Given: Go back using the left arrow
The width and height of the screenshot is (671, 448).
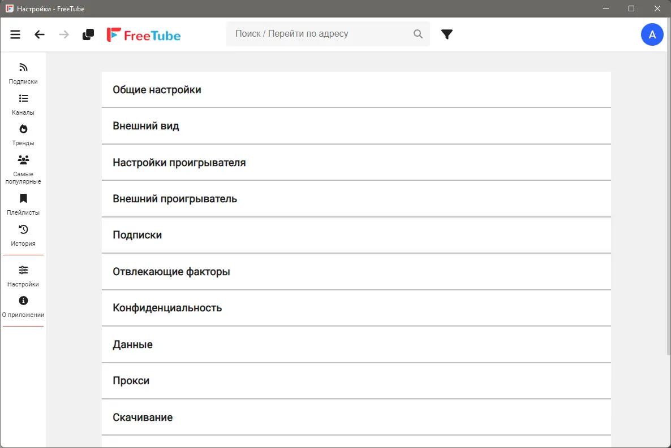Looking at the screenshot, I should click(40, 34).
